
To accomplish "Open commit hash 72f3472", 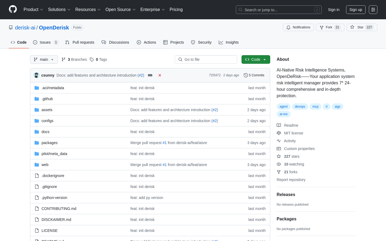I will click(x=215, y=75).
